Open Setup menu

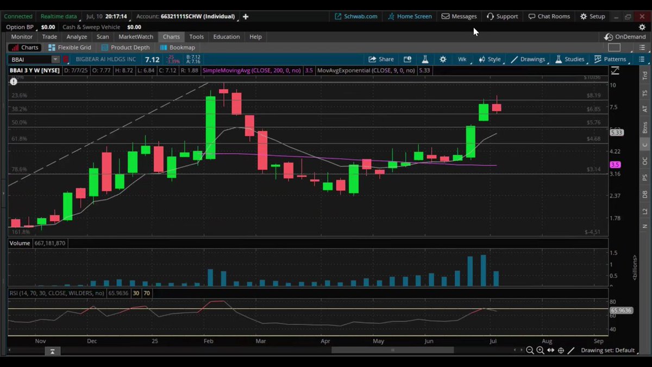(592, 16)
